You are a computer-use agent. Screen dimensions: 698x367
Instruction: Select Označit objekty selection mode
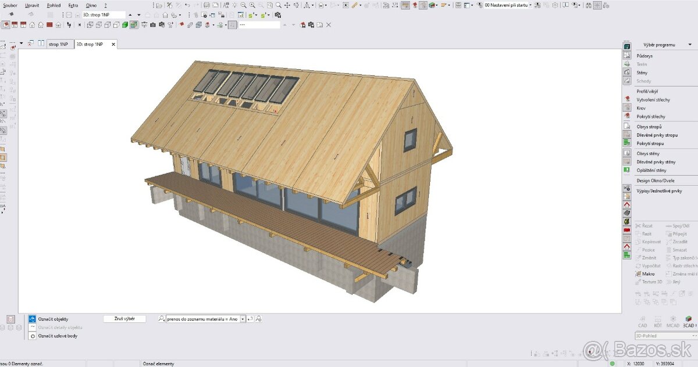point(53,319)
